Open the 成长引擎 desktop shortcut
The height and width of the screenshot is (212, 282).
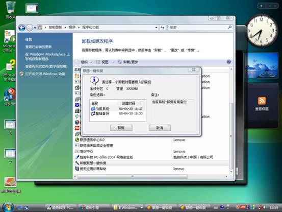10,97
